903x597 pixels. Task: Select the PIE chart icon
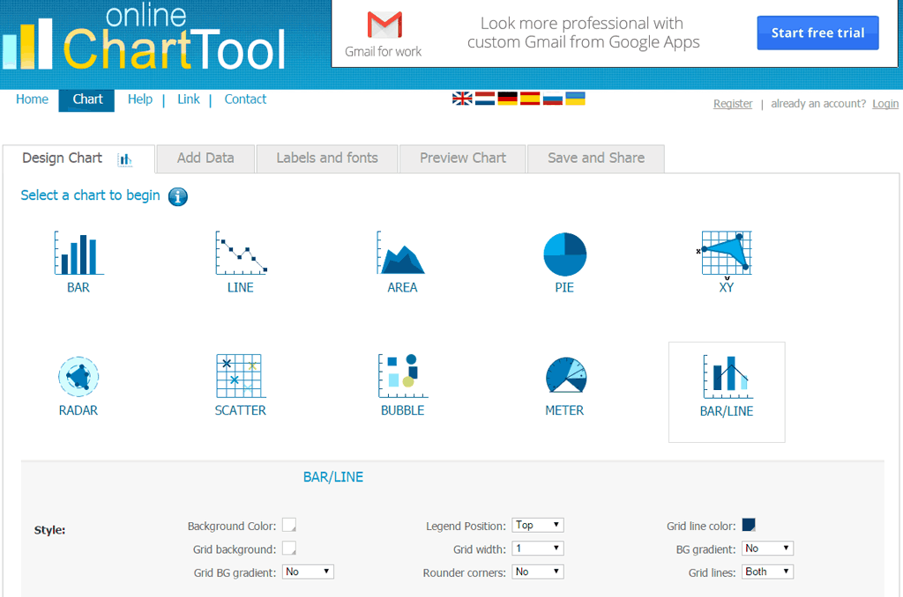tap(564, 254)
